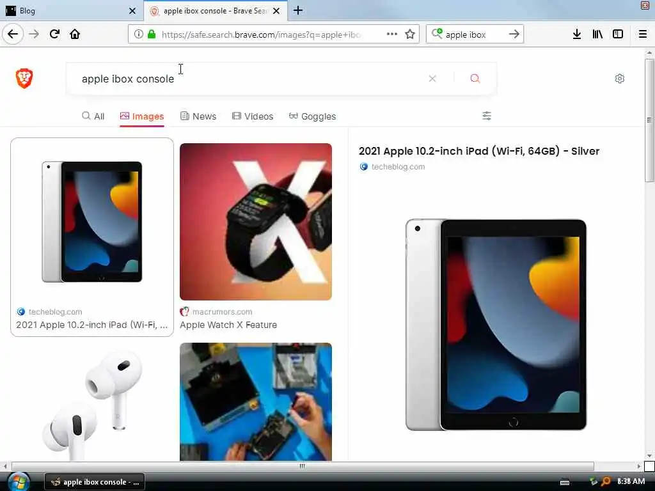
Task: Bookmark this page with the star
Action: tap(410, 35)
